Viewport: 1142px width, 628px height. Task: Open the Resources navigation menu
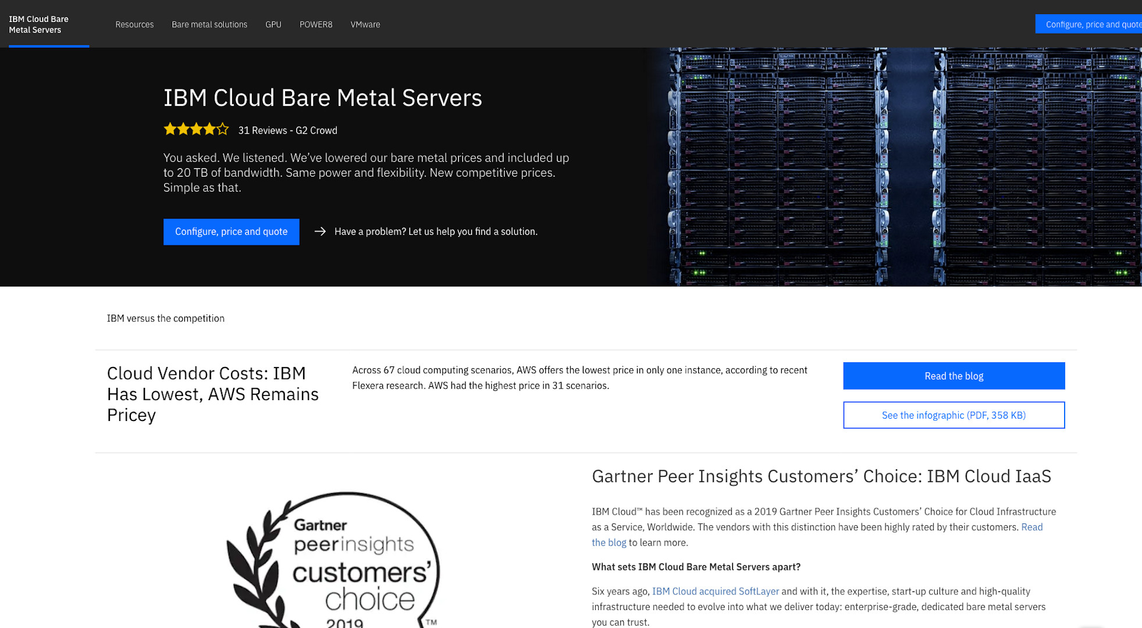[x=134, y=24]
